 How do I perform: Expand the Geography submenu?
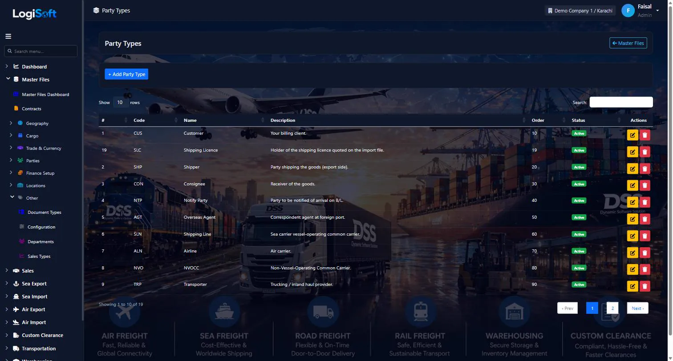point(11,123)
